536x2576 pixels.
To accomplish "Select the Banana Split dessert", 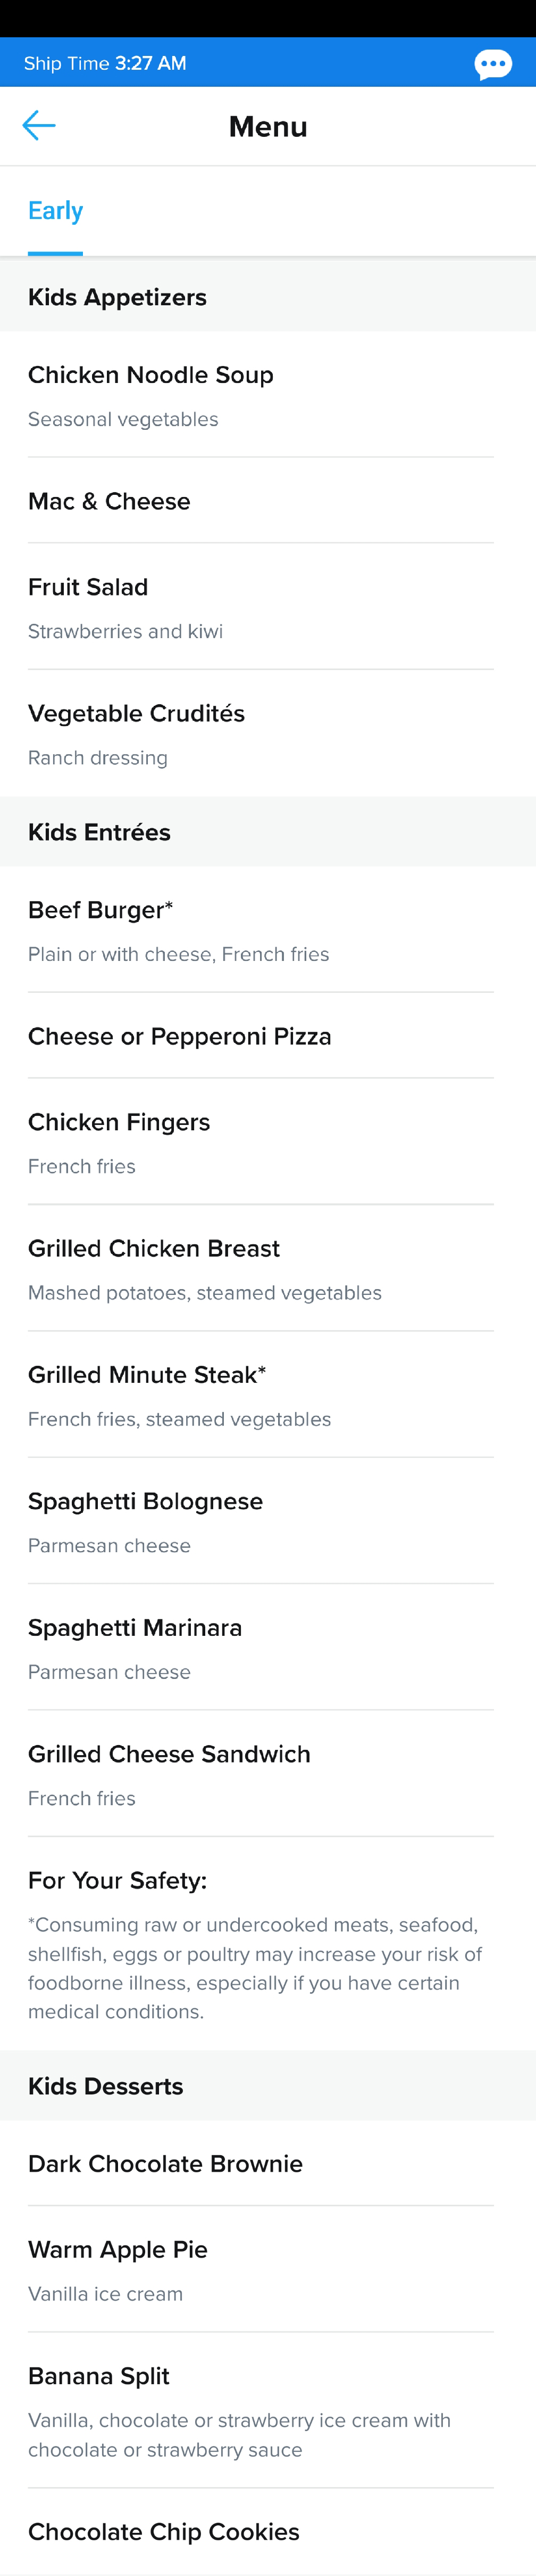I will 267,2411.
